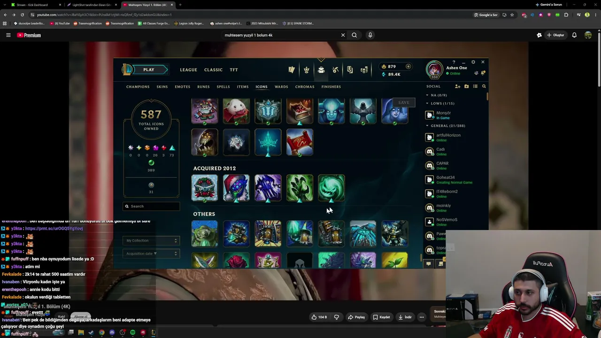601x338 pixels.
Task: Open the Emotes collection tab
Action: pos(183,87)
